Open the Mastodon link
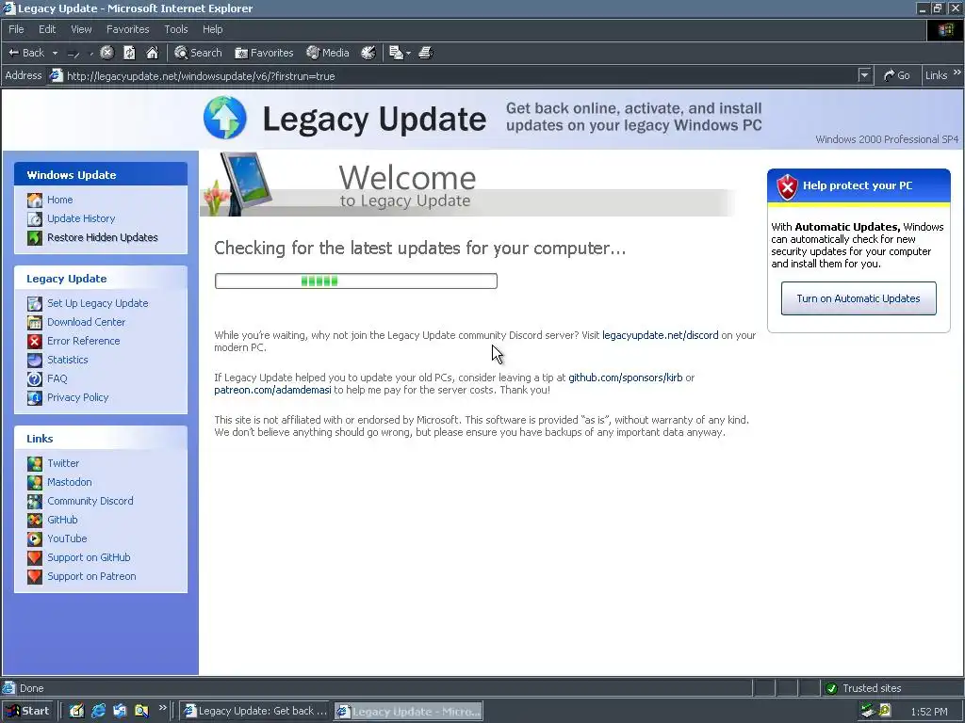Screen dimensions: 965x723 tap(70, 482)
